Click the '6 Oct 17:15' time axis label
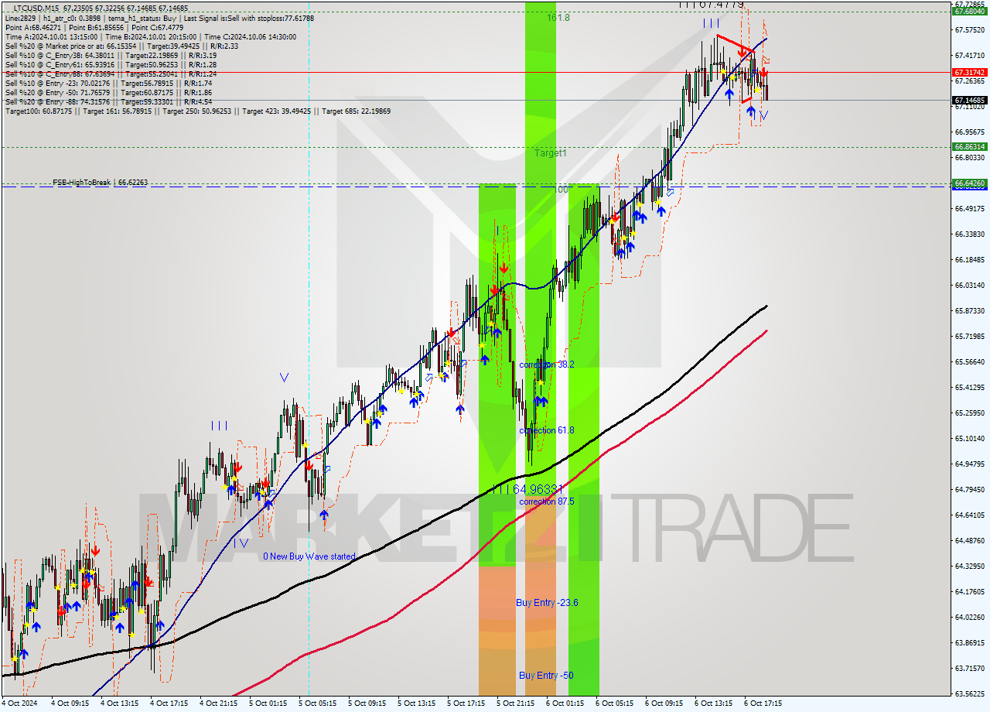The image size is (990, 712). tap(763, 703)
